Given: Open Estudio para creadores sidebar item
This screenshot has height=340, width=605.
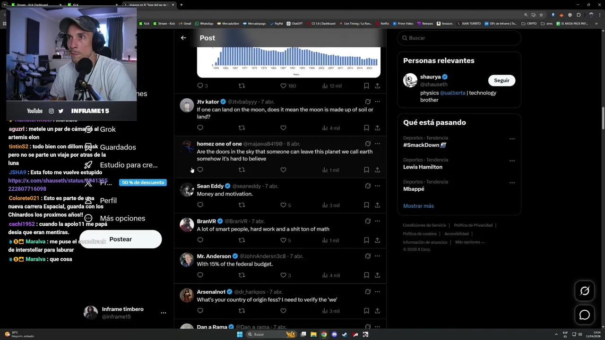Looking at the screenshot, I should pos(121,165).
